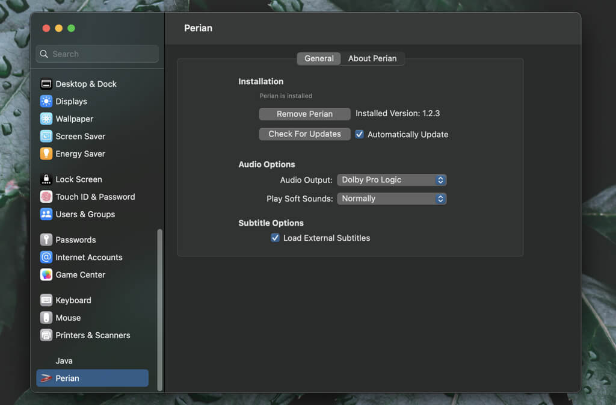Open Game Center label

[x=80, y=274]
